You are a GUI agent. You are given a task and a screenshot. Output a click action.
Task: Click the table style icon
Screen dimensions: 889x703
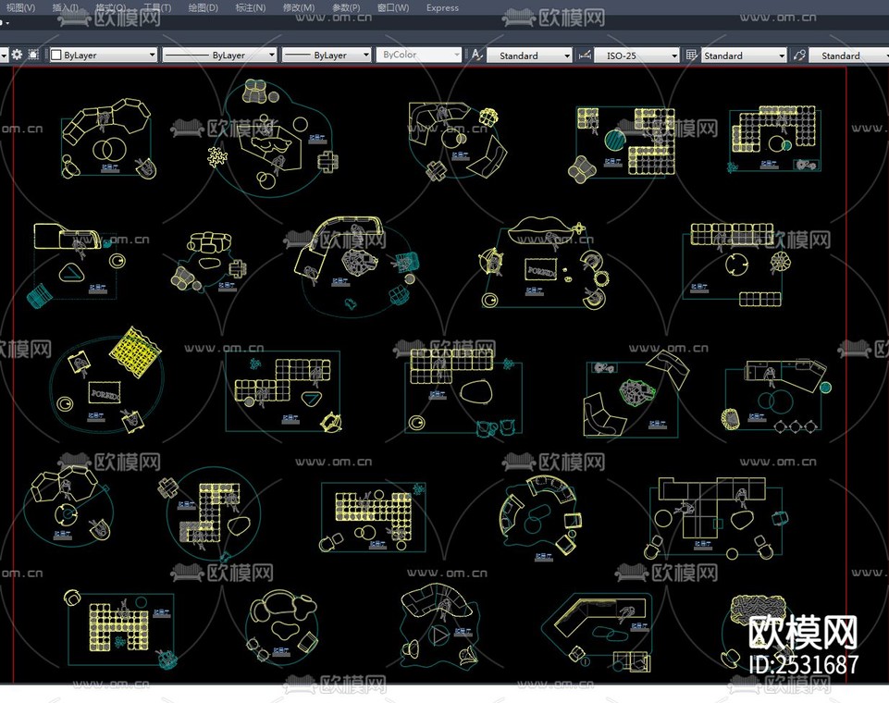pos(691,55)
